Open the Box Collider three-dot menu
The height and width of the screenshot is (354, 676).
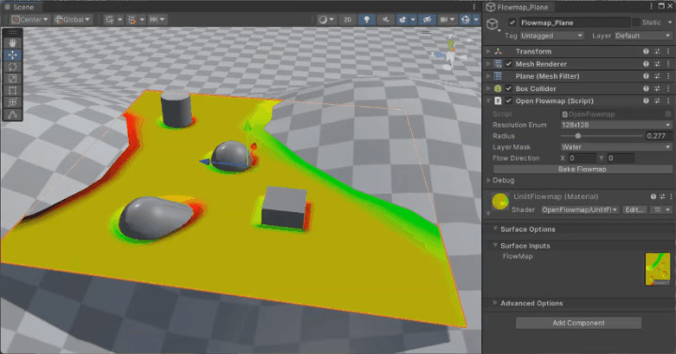click(668, 88)
